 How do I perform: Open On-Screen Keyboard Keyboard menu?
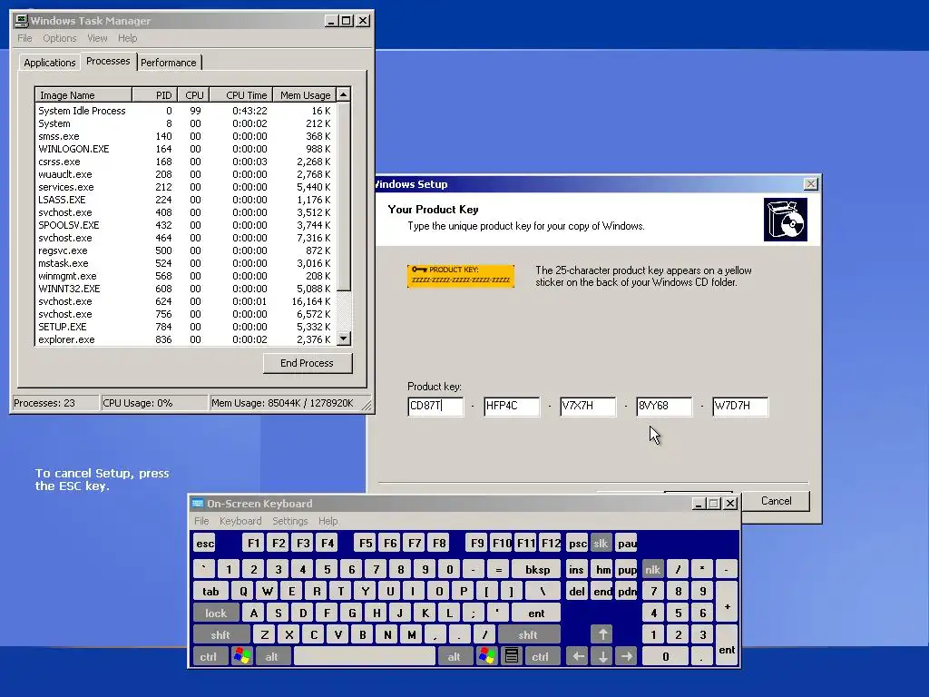pos(240,521)
